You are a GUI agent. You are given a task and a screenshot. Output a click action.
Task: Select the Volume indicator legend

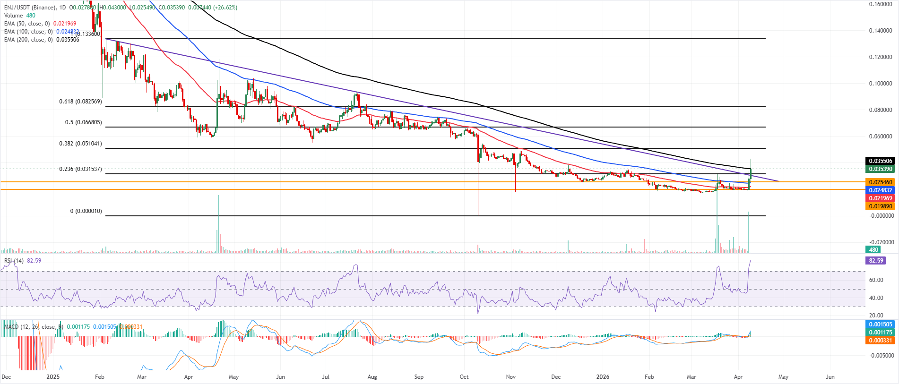click(x=13, y=16)
